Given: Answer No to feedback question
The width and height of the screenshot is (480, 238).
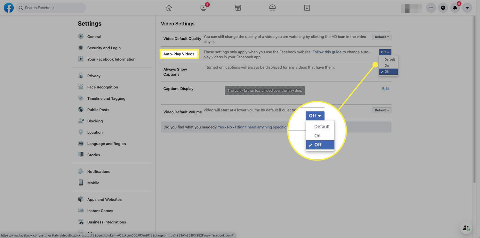Looking at the screenshot, I should tap(229, 127).
